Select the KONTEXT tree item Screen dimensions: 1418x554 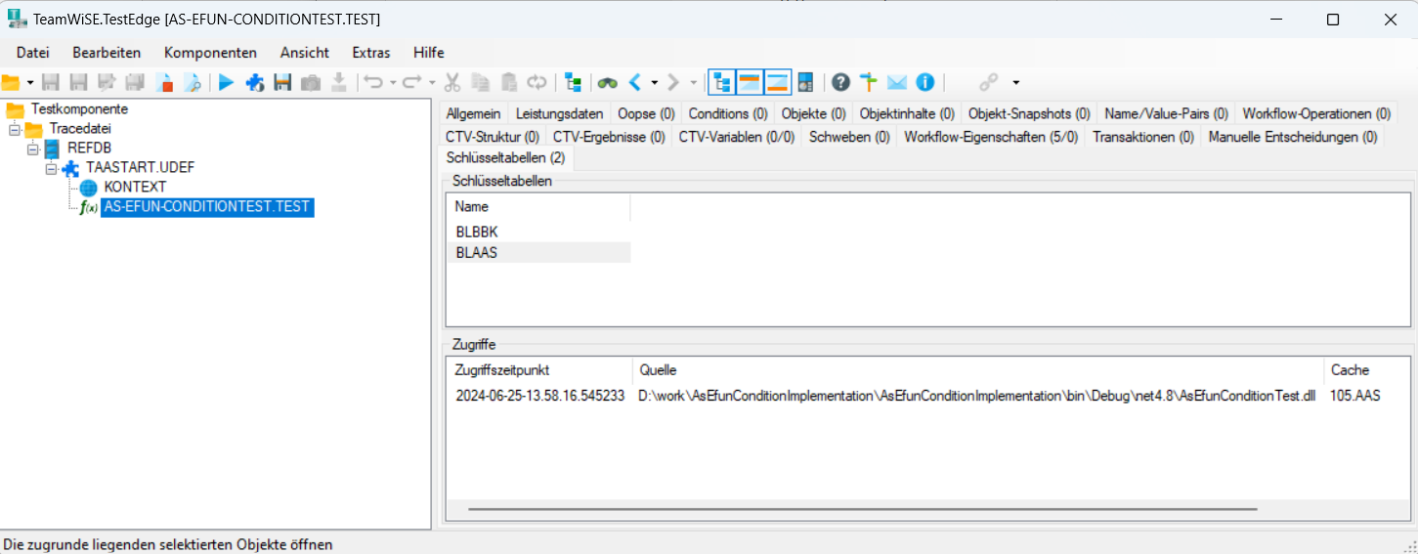(x=135, y=187)
